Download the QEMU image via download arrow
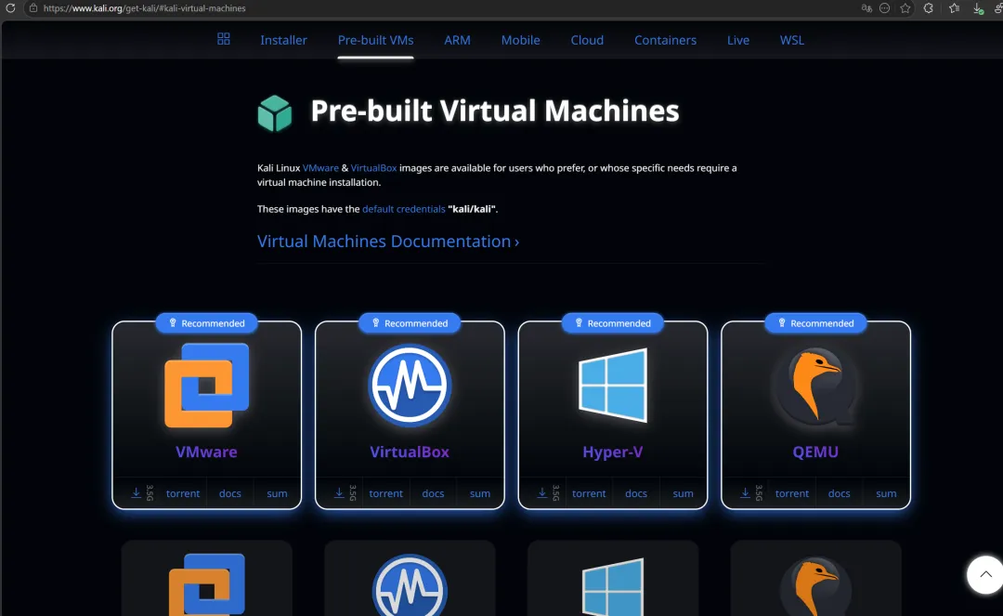The image size is (1003, 616). coord(745,493)
